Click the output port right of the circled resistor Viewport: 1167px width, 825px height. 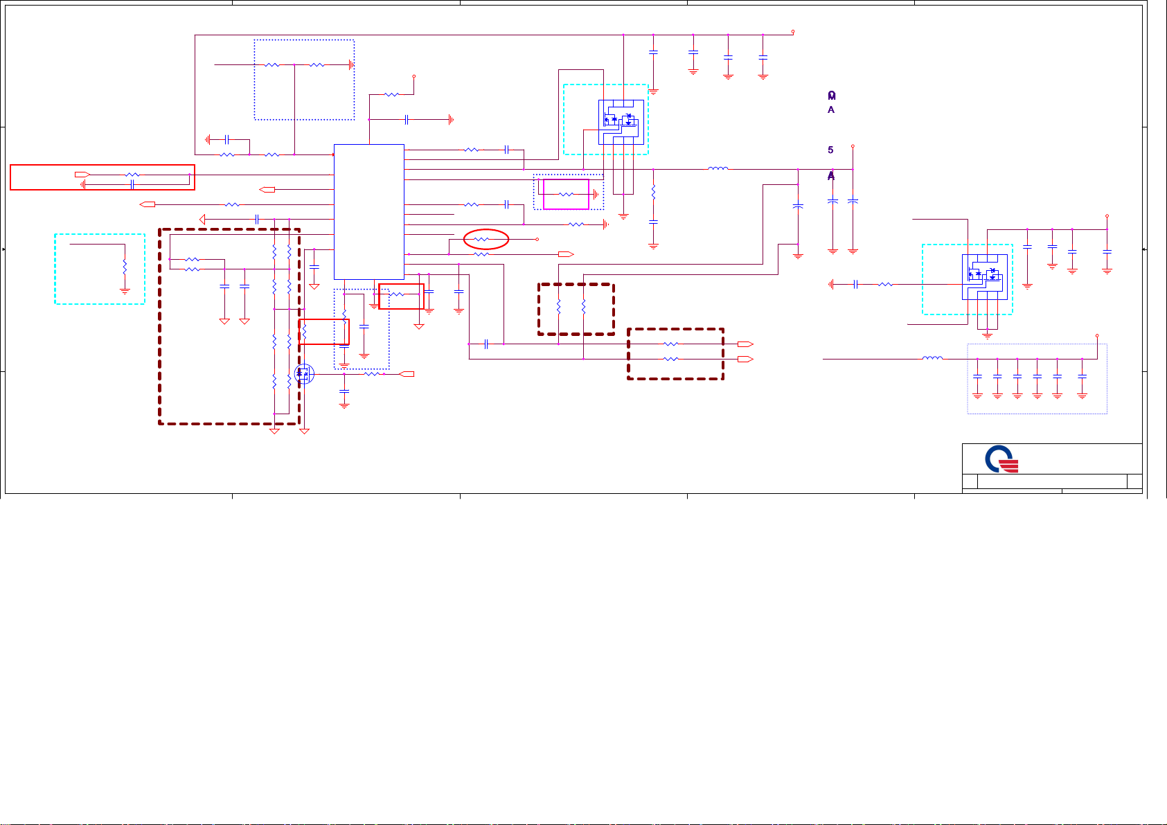pos(566,254)
